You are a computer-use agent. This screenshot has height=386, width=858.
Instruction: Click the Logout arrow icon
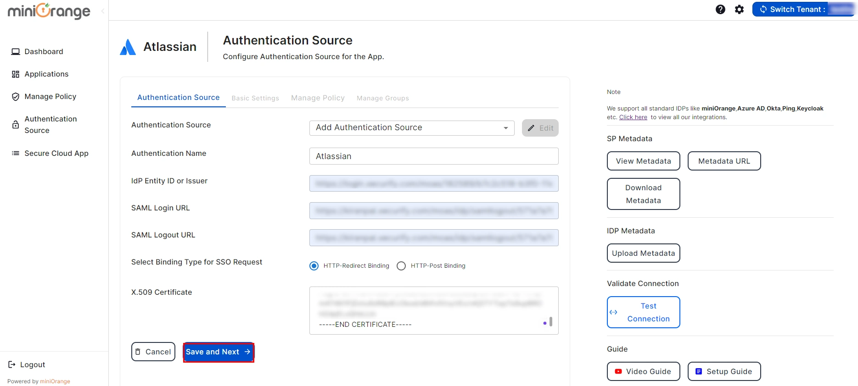(12, 364)
